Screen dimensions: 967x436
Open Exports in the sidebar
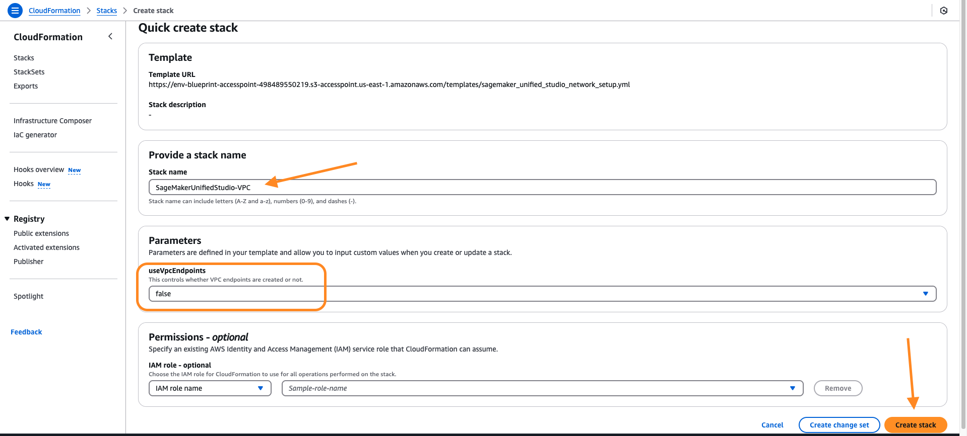[x=26, y=86]
